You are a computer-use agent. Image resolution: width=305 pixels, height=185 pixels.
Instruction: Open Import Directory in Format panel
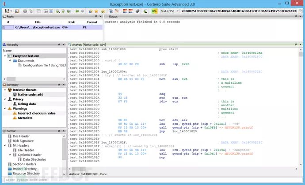tap(25, 169)
